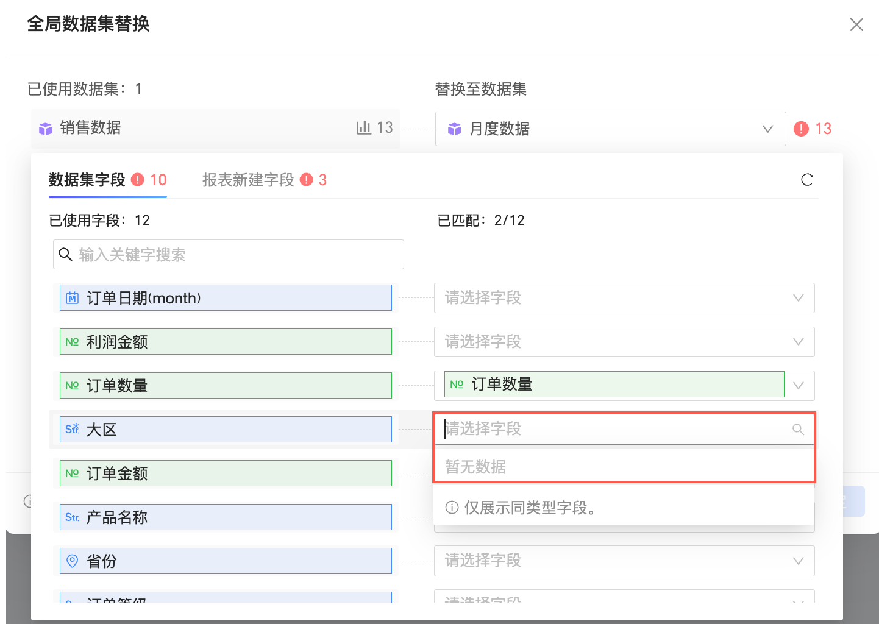Select the 大区 field

(x=226, y=430)
